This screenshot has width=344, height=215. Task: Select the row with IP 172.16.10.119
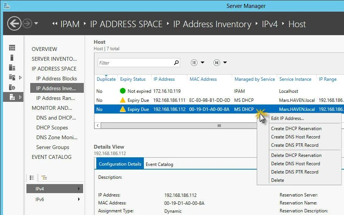219,91
